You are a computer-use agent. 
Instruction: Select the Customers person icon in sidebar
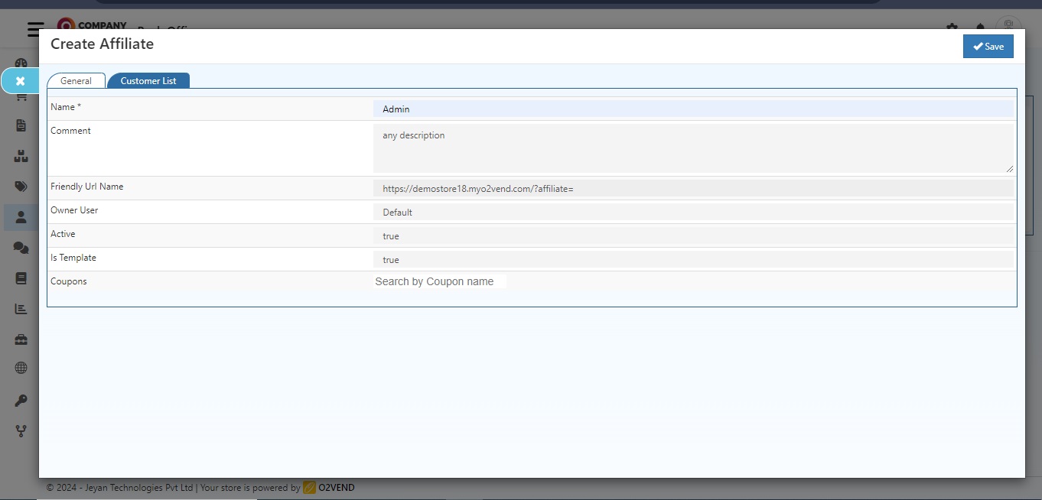(x=21, y=217)
